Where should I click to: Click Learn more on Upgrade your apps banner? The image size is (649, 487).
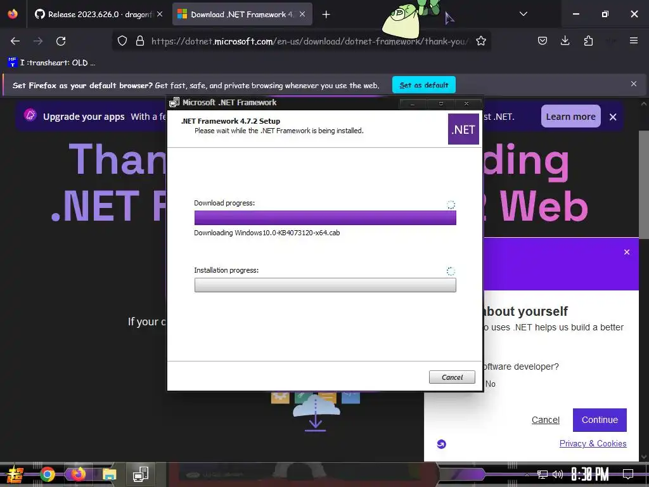[x=571, y=117]
